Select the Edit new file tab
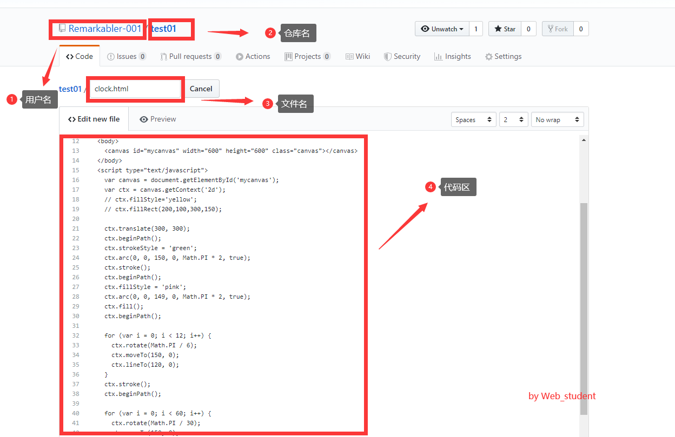The image size is (675, 437). (94, 119)
